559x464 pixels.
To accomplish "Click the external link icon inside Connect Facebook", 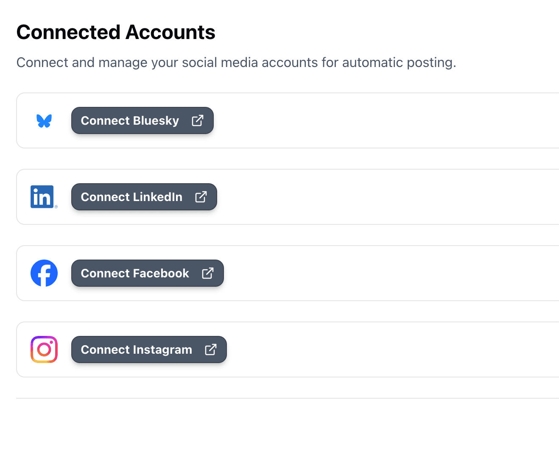I will point(208,273).
